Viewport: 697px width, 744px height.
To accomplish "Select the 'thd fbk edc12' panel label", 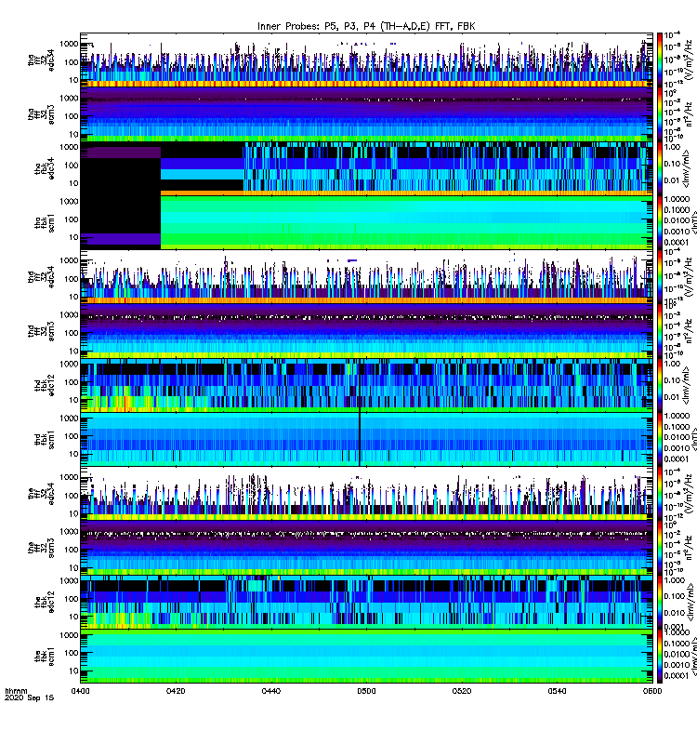I will pos(45,385).
